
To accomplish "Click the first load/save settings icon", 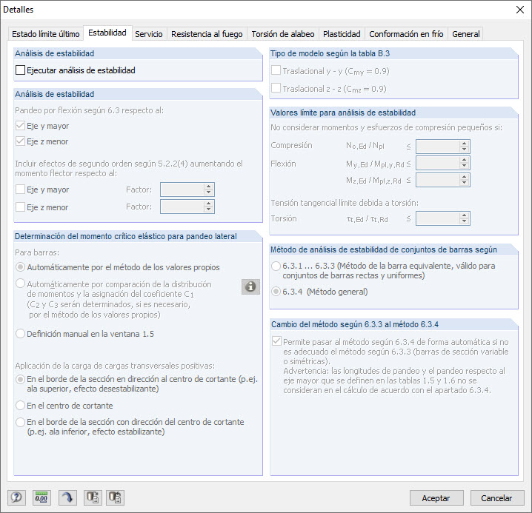I will click(x=93, y=497).
